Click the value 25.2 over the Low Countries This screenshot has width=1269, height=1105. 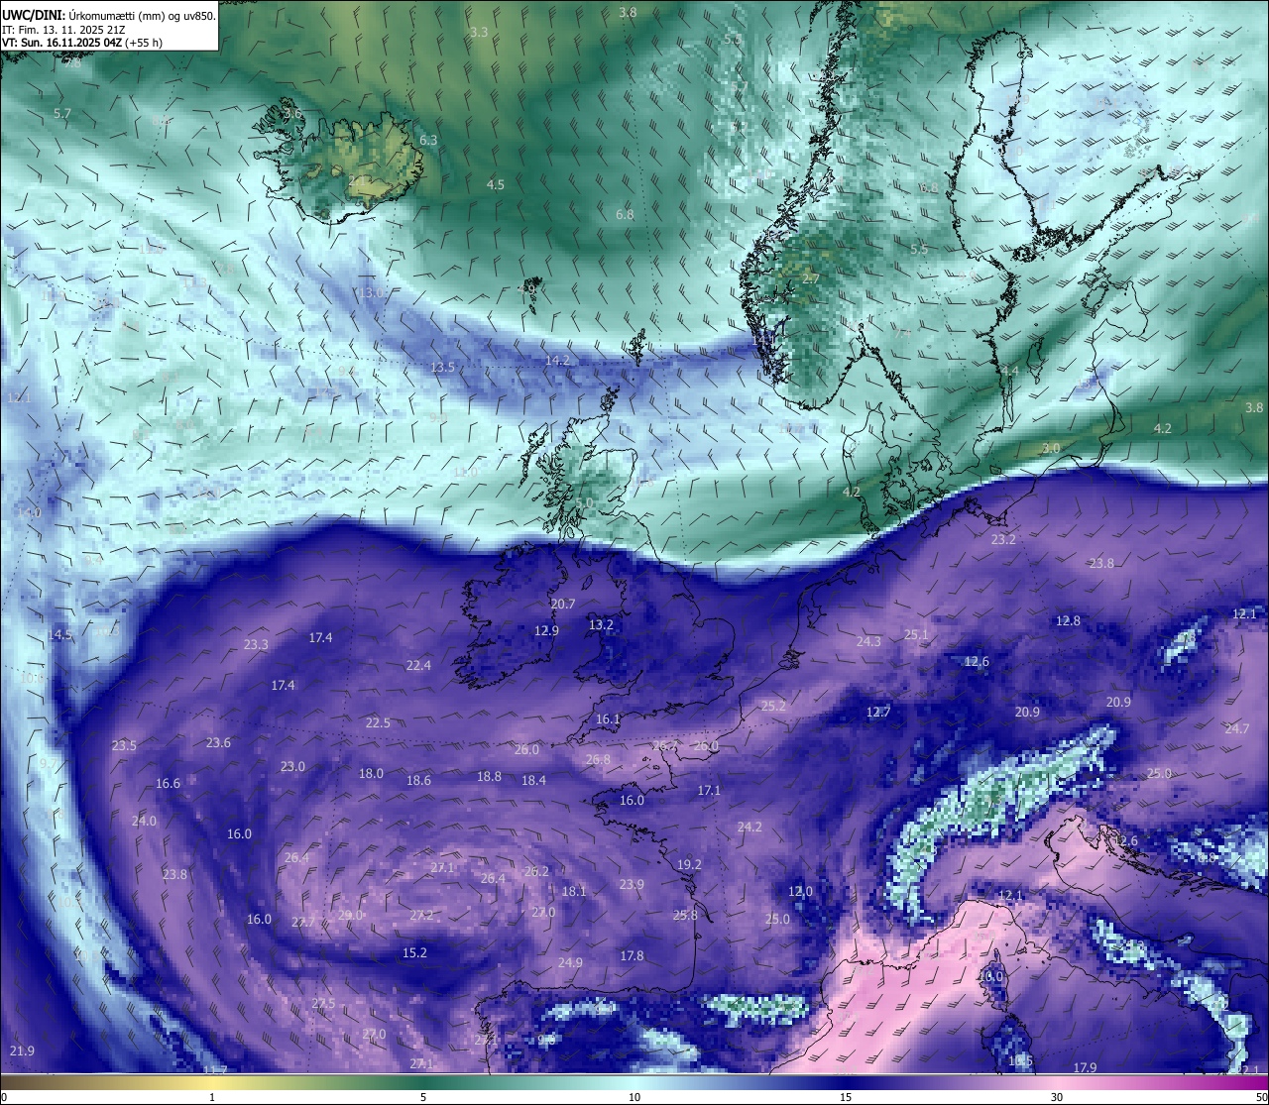(773, 706)
